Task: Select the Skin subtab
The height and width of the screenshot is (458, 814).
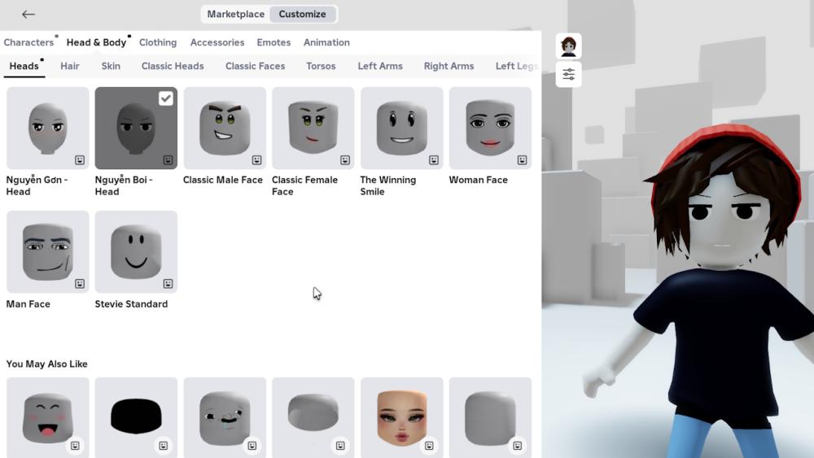Action: 111,67
